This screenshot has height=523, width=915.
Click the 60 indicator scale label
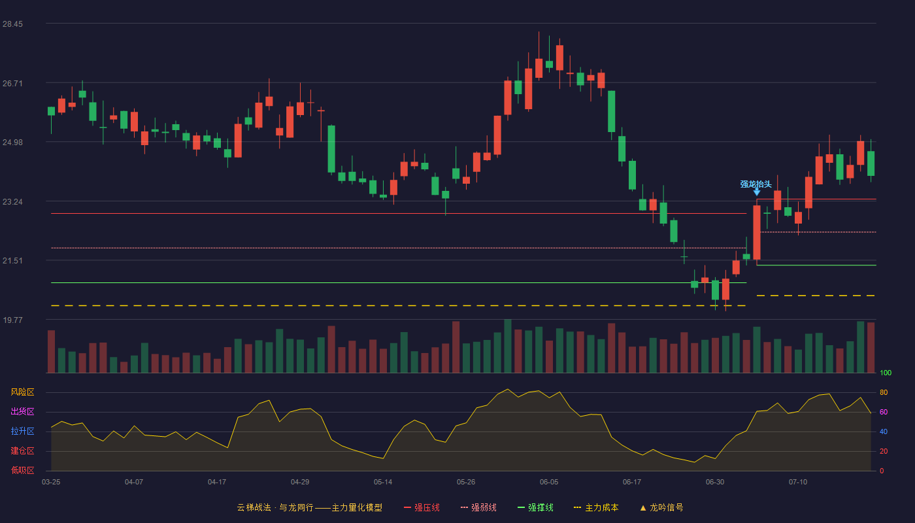click(884, 413)
